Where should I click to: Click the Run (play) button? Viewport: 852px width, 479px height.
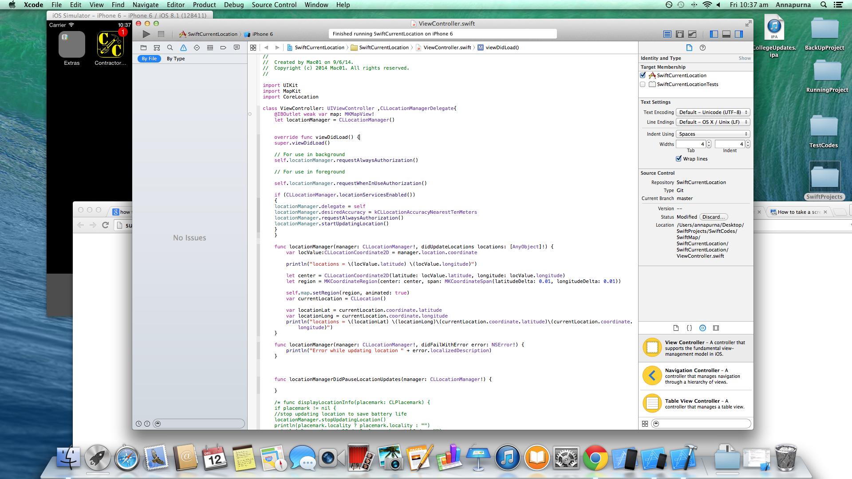(x=146, y=34)
